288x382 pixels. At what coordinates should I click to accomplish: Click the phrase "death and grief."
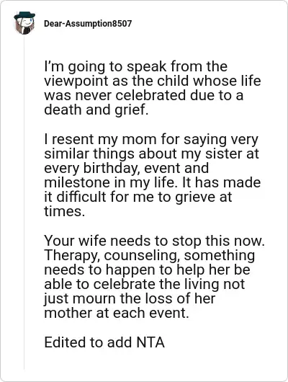(x=96, y=110)
